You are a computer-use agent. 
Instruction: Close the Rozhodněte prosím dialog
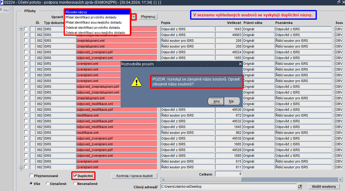click(240, 64)
